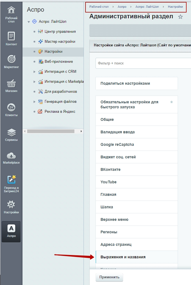Click the Переход в Битрикс24 icon
Screen dimensions: 191x285
pos(11,179)
